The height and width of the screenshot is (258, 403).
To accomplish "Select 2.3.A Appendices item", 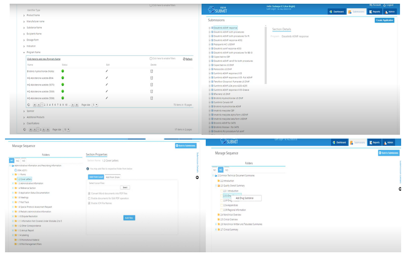I will pos(231,205).
